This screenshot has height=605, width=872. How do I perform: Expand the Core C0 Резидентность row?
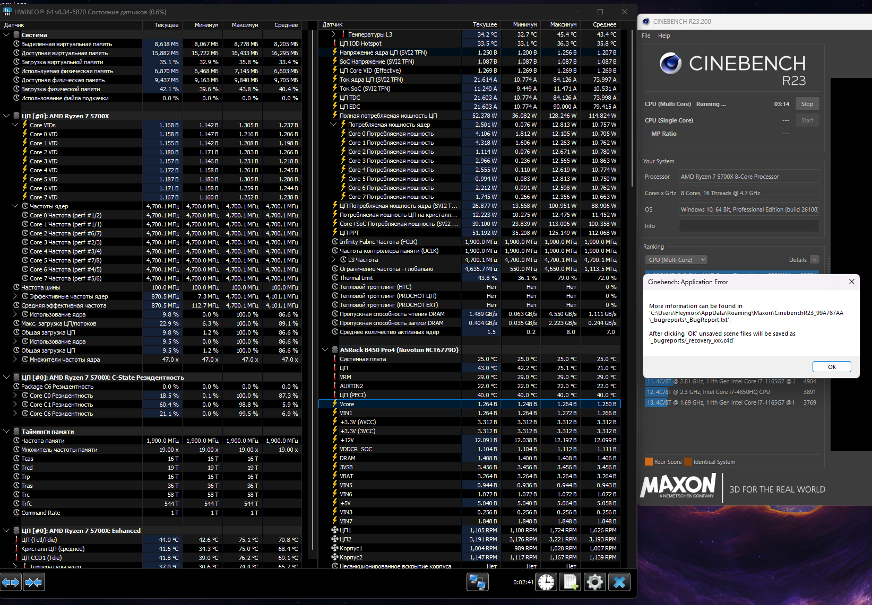(x=15, y=396)
